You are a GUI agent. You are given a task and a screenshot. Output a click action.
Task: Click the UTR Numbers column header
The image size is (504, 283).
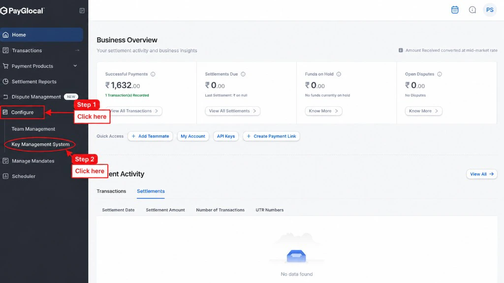coord(270,210)
